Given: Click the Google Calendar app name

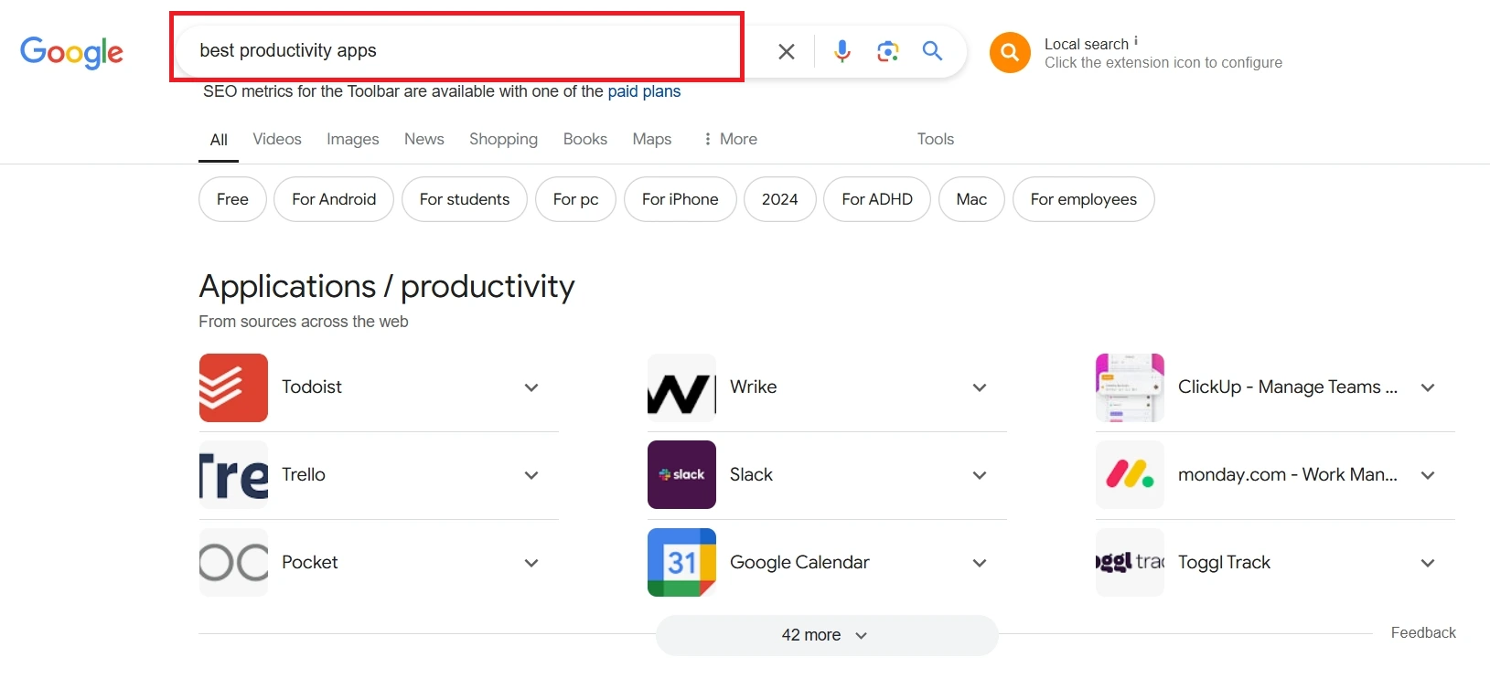Looking at the screenshot, I should point(799,563).
